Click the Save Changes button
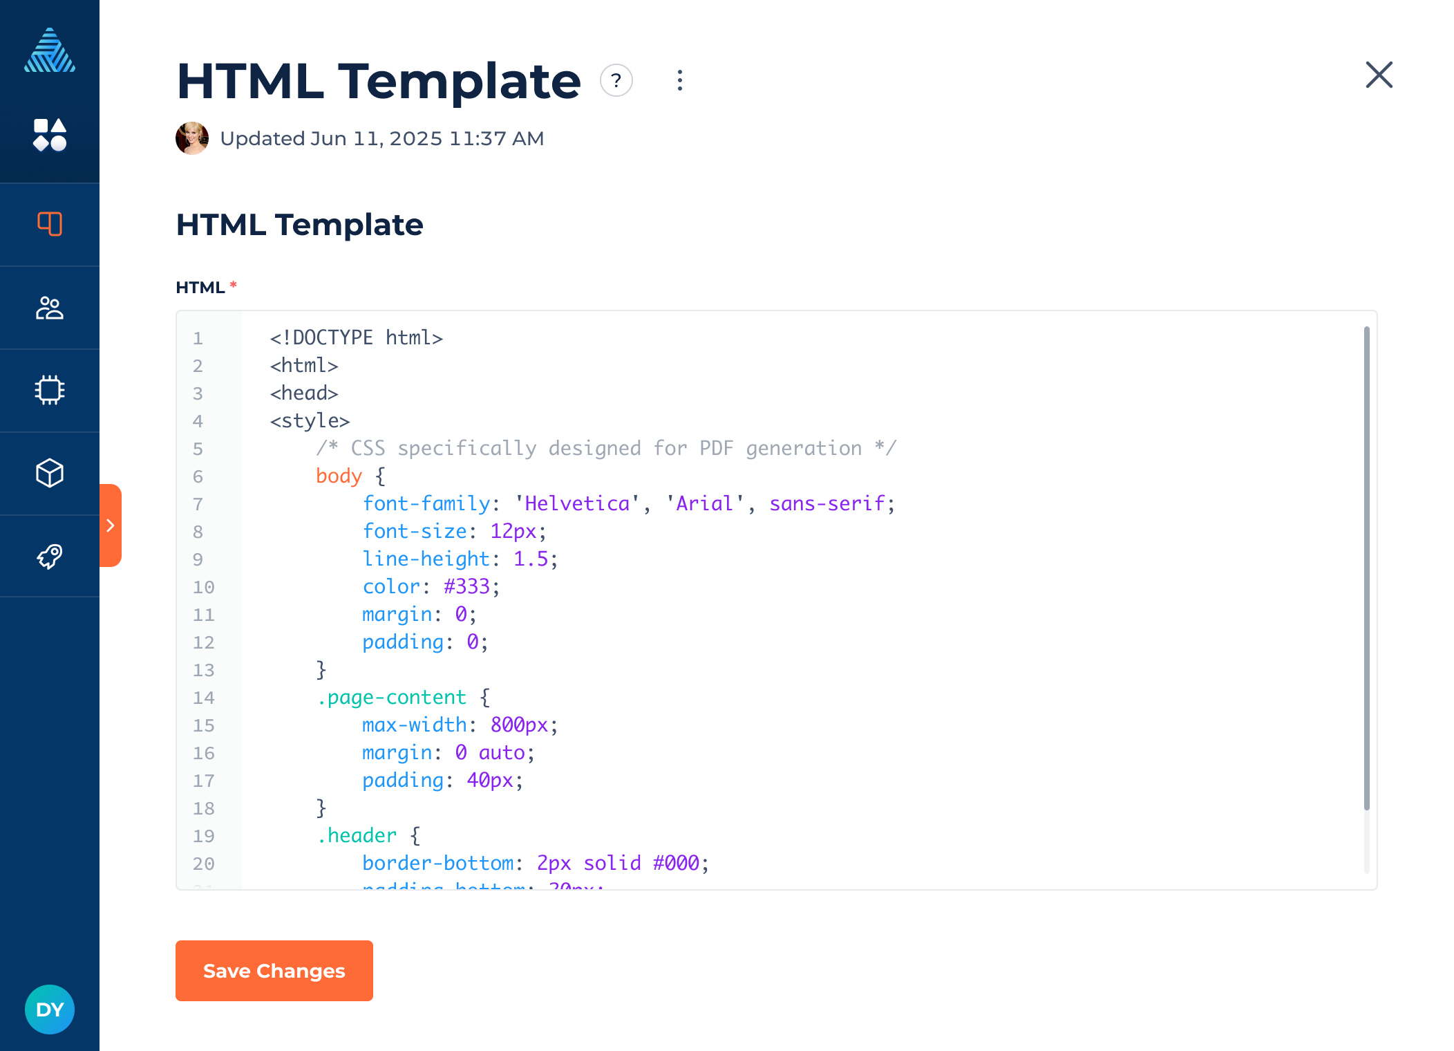This screenshot has height=1051, width=1454. pos(274,971)
